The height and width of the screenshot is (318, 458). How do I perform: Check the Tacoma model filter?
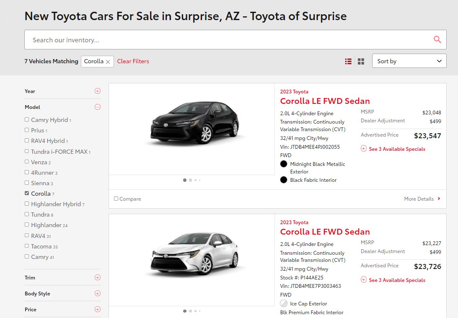(x=27, y=246)
